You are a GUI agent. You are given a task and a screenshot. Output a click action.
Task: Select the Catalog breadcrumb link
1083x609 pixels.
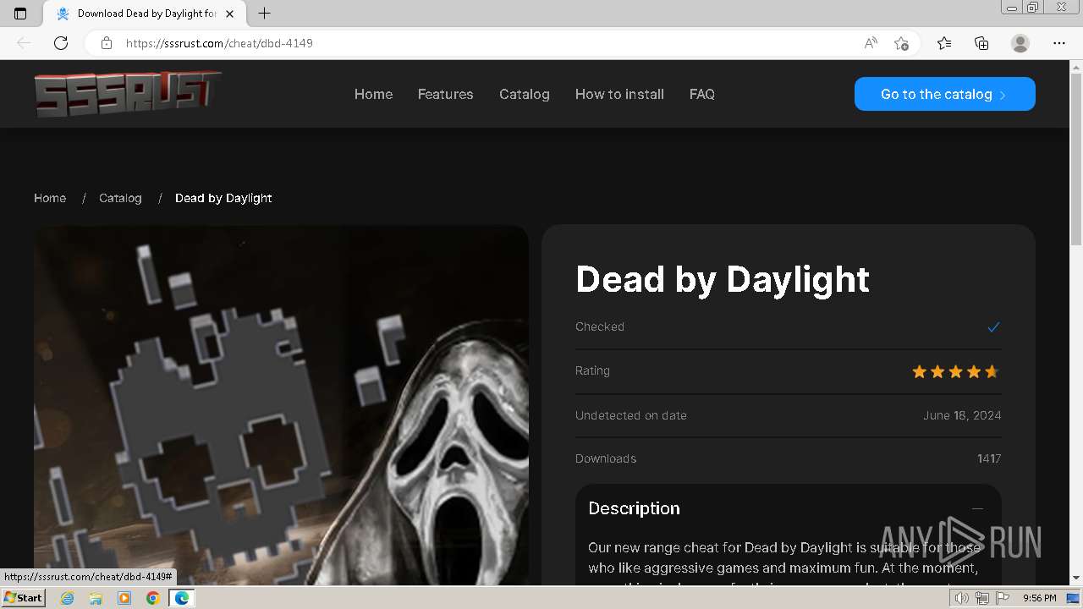tap(120, 198)
